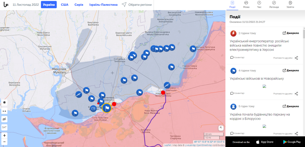Click flag marker west of Nova Kakhovka
Viewport: 305px width, 147px height.
[139, 93]
